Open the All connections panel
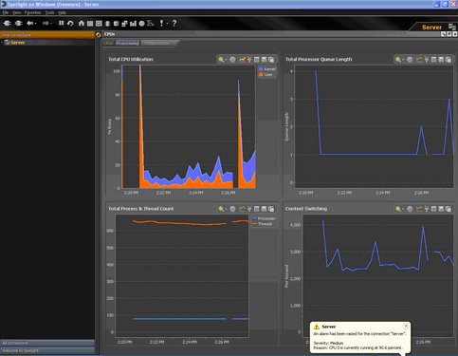 click(47, 343)
